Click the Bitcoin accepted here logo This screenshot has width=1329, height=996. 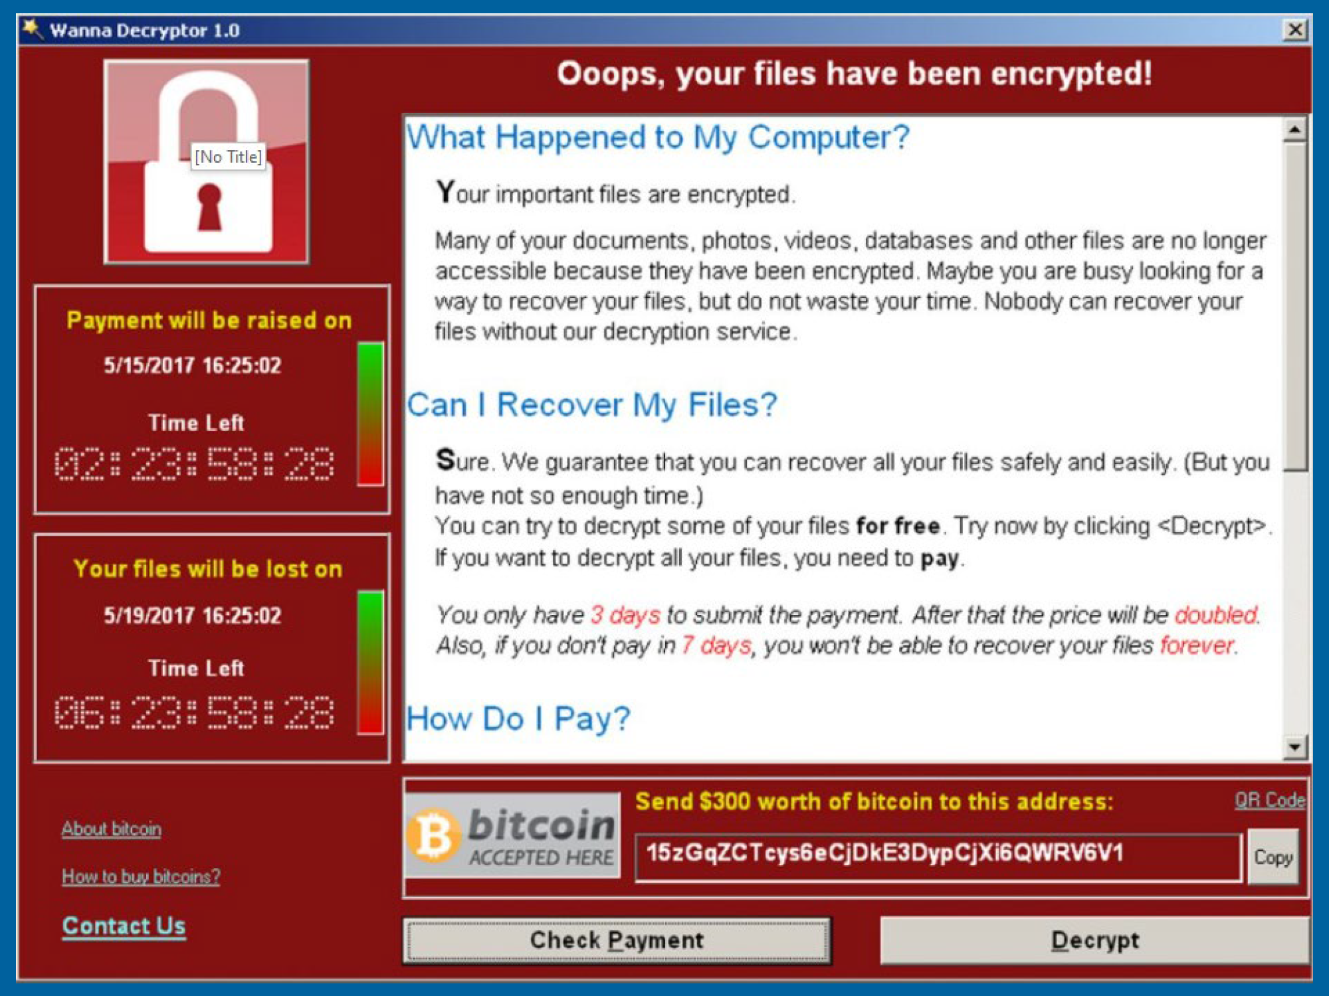point(512,835)
